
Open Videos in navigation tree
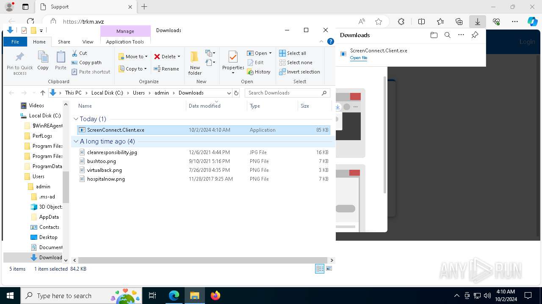tap(36, 106)
